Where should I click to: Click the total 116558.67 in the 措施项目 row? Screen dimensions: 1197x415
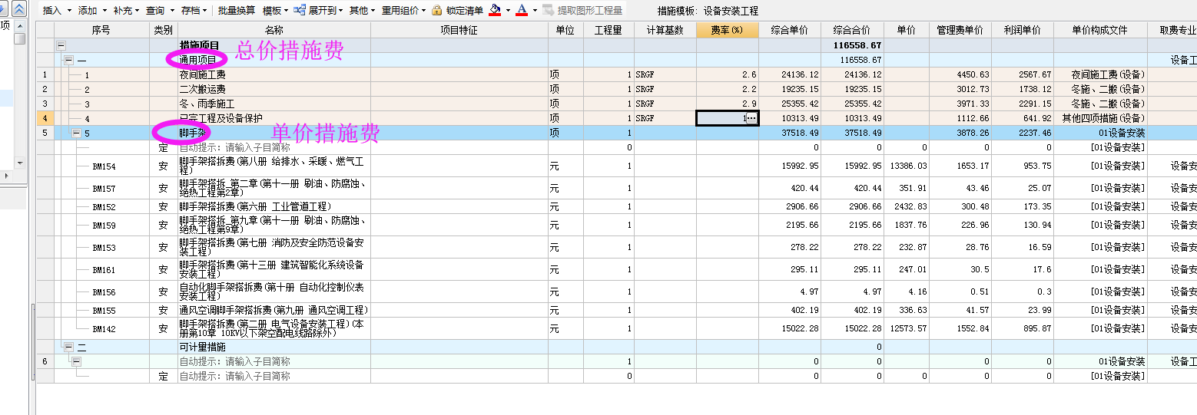coord(852,45)
